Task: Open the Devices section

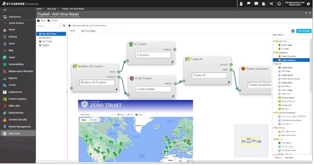Action: tap(13, 37)
